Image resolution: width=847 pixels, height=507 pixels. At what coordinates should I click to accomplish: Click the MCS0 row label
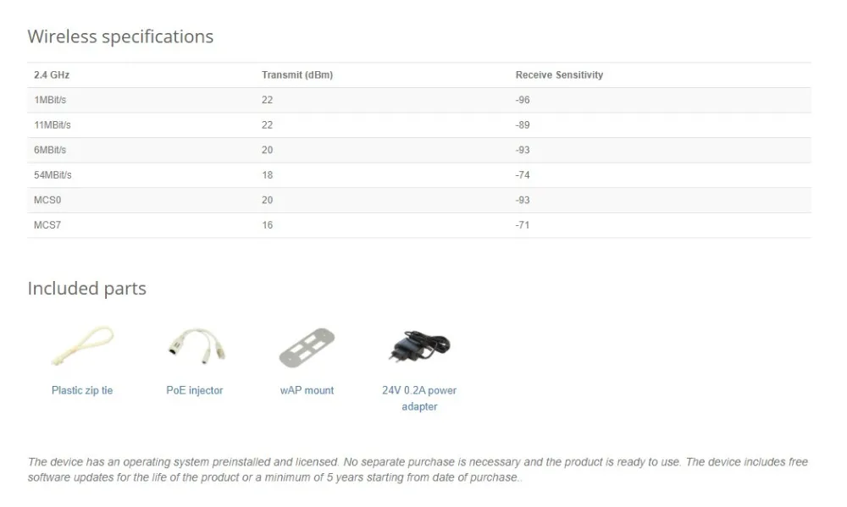47,201
